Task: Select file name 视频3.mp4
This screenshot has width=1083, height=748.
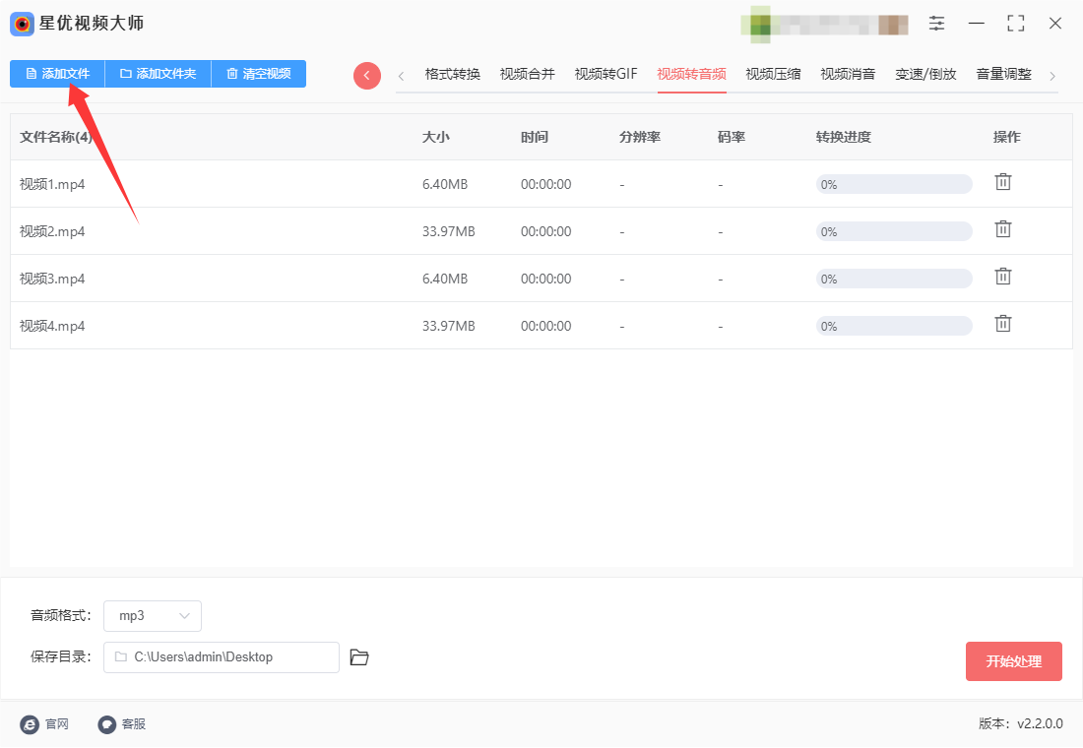Action: point(52,280)
